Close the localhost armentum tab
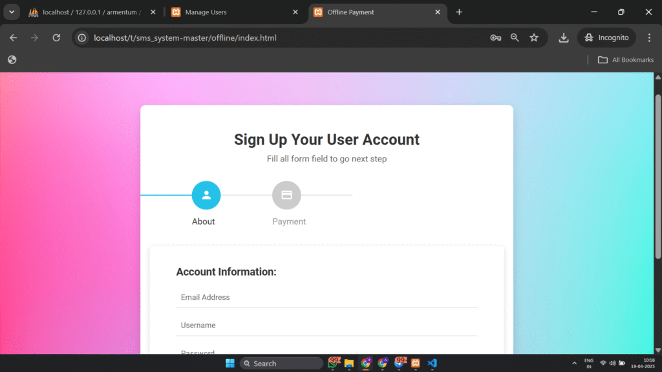Screen dimensions: 662x372 point(153,12)
